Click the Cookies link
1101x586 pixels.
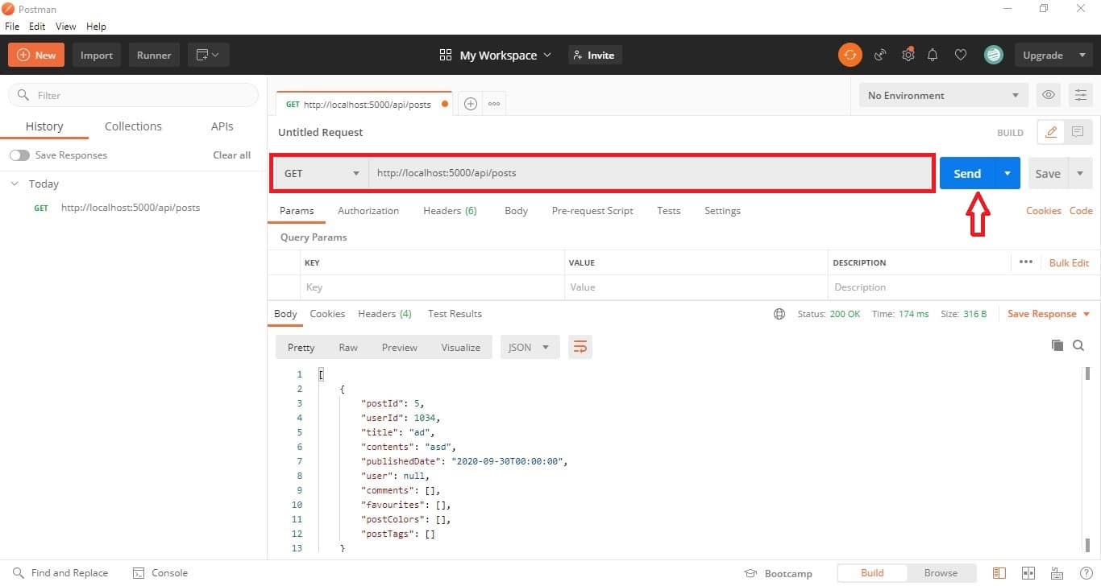point(1043,211)
